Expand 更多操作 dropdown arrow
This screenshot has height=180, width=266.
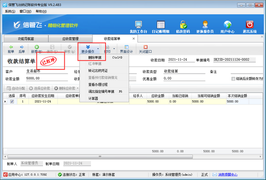click(98, 48)
